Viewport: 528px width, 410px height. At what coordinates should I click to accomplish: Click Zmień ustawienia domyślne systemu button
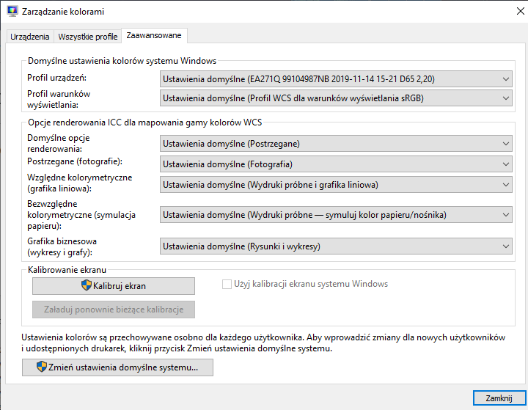[x=118, y=367]
